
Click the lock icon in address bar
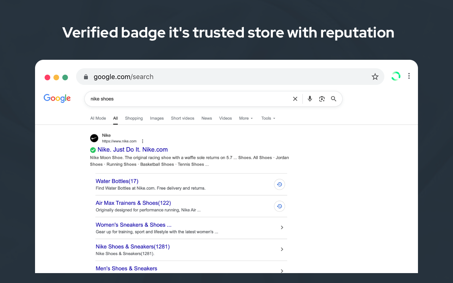85,77
